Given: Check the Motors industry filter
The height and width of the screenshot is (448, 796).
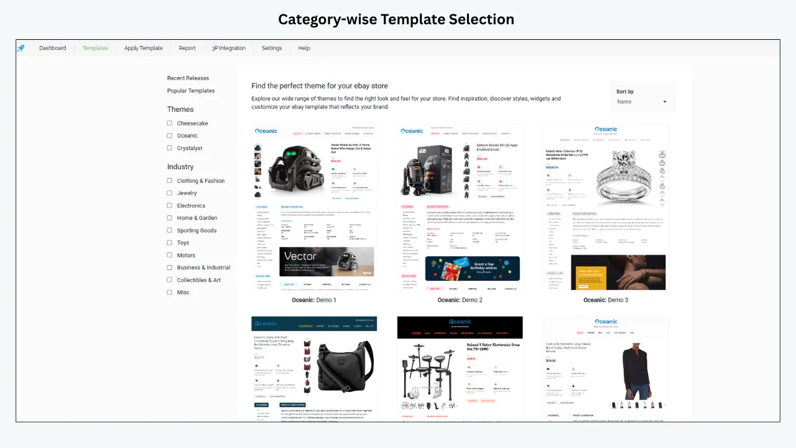Looking at the screenshot, I should point(170,255).
